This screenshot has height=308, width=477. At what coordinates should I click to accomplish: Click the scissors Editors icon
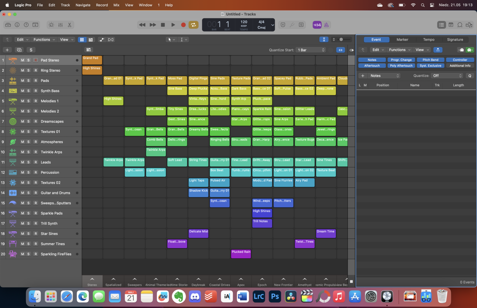click(x=69, y=25)
